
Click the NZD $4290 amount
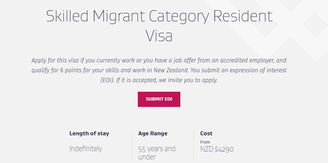pos(217,149)
